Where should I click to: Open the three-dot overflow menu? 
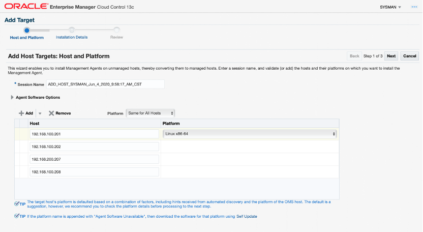pyautogui.click(x=414, y=7)
